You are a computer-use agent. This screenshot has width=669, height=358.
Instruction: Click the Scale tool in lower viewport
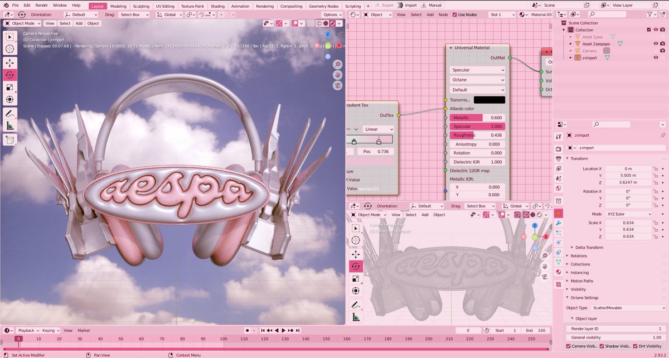point(356,278)
